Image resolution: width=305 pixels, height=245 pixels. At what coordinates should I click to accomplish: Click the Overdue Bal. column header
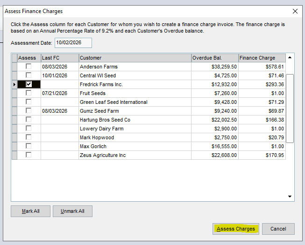[215, 58]
